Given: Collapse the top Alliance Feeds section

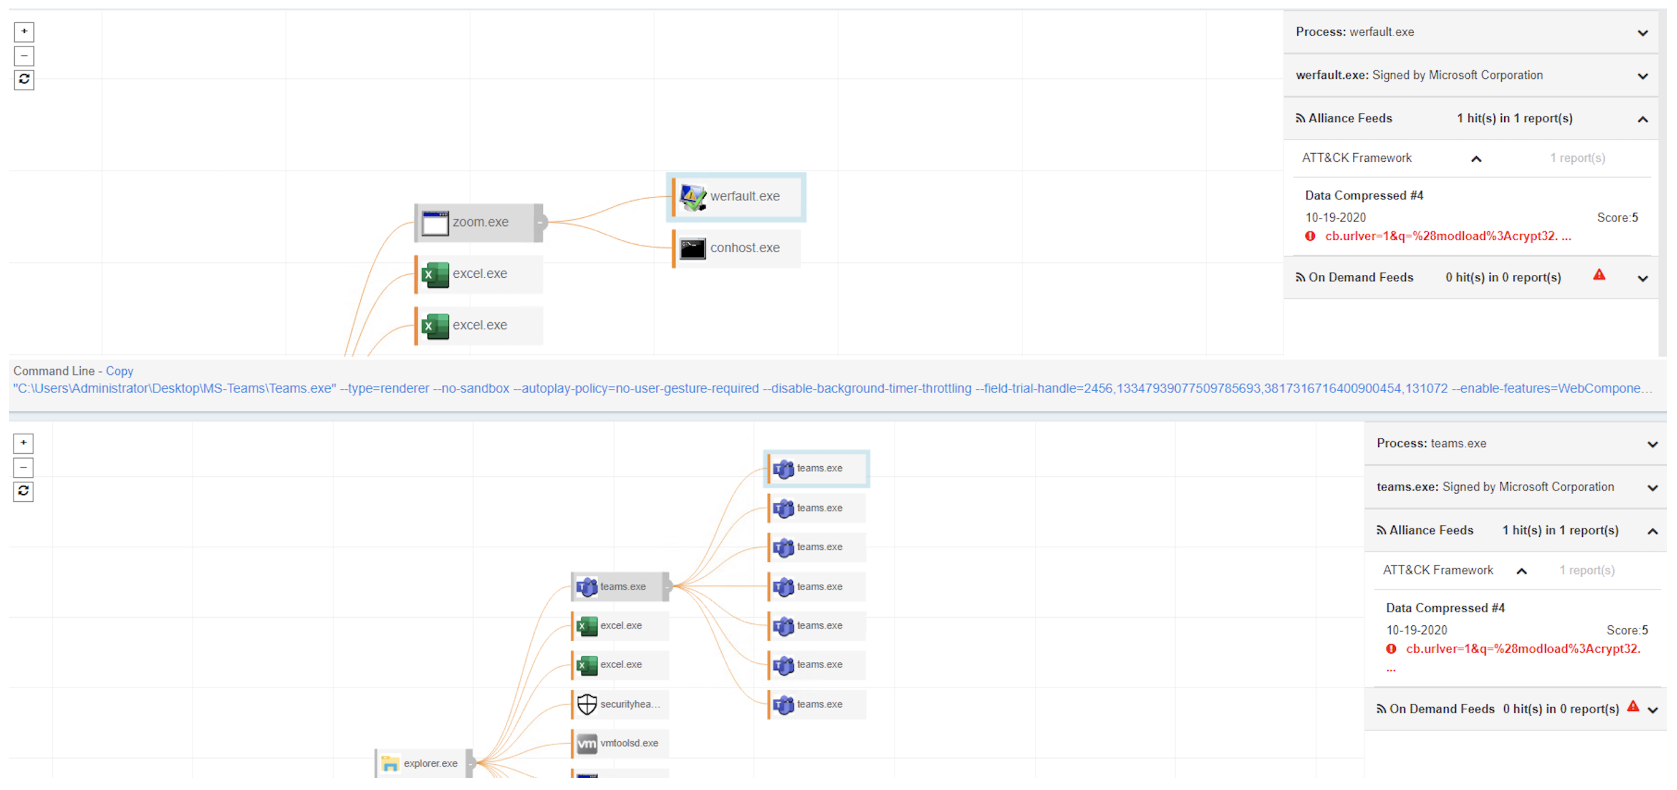Looking at the screenshot, I should (1642, 119).
